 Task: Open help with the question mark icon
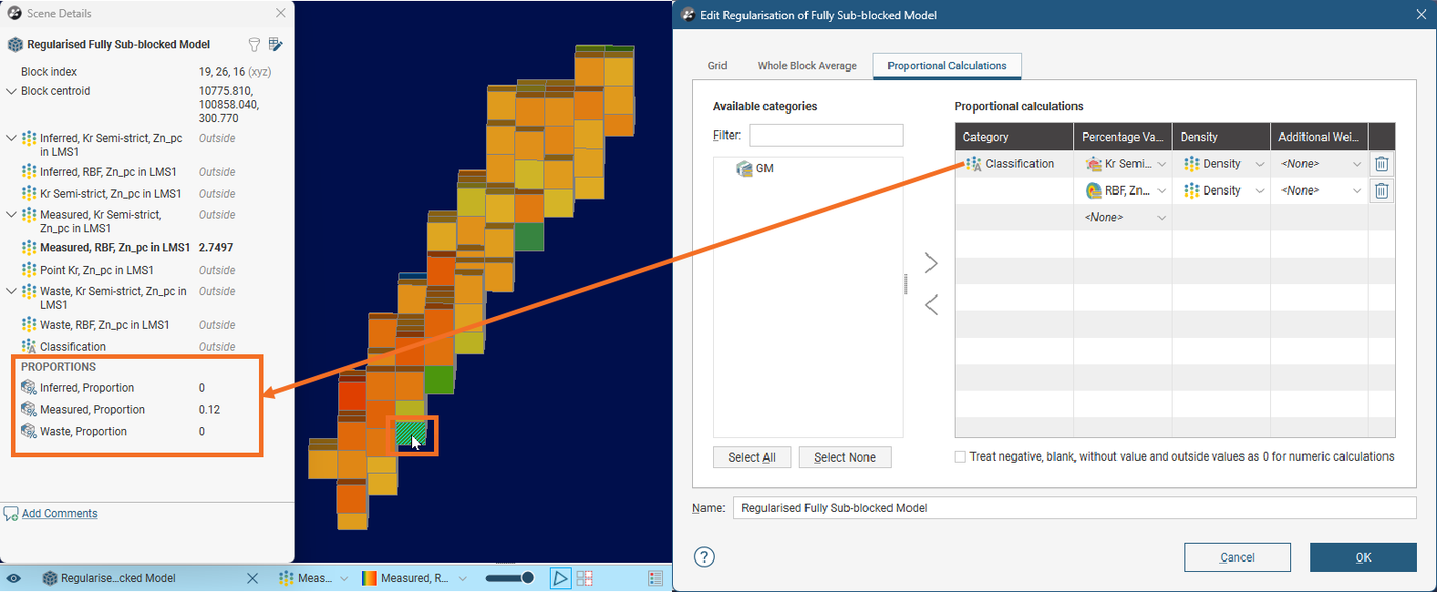[704, 557]
